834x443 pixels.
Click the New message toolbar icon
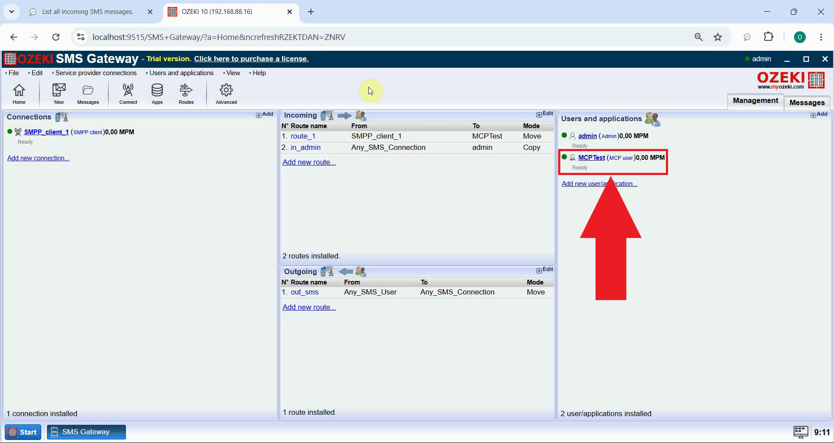(59, 93)
